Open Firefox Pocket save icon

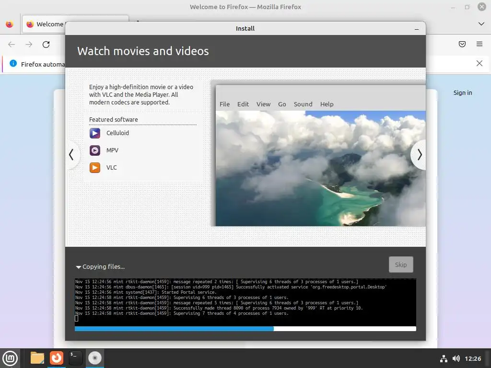[462, 44]
